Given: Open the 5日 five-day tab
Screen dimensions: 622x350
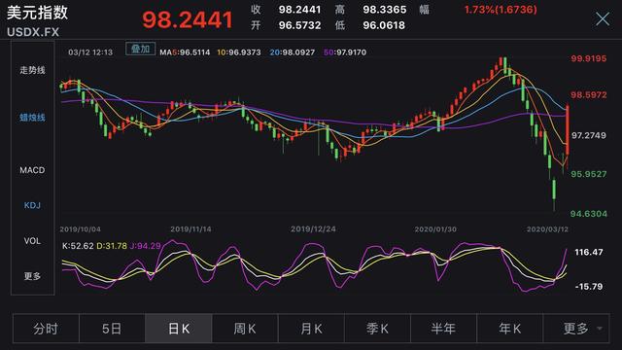Looking at the screenshot, I should click(113, 329).
